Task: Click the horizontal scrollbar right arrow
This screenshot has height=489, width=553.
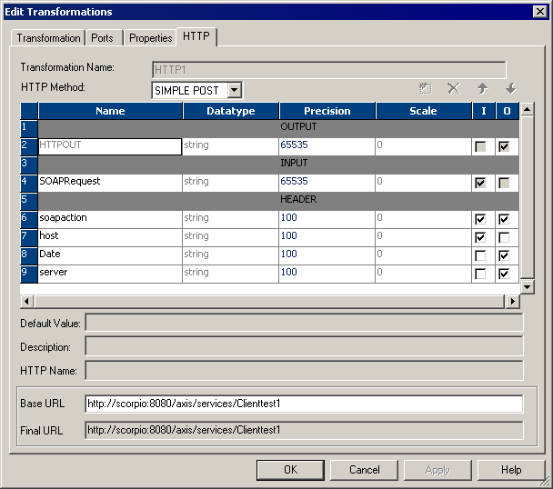Action: (512, 302)
